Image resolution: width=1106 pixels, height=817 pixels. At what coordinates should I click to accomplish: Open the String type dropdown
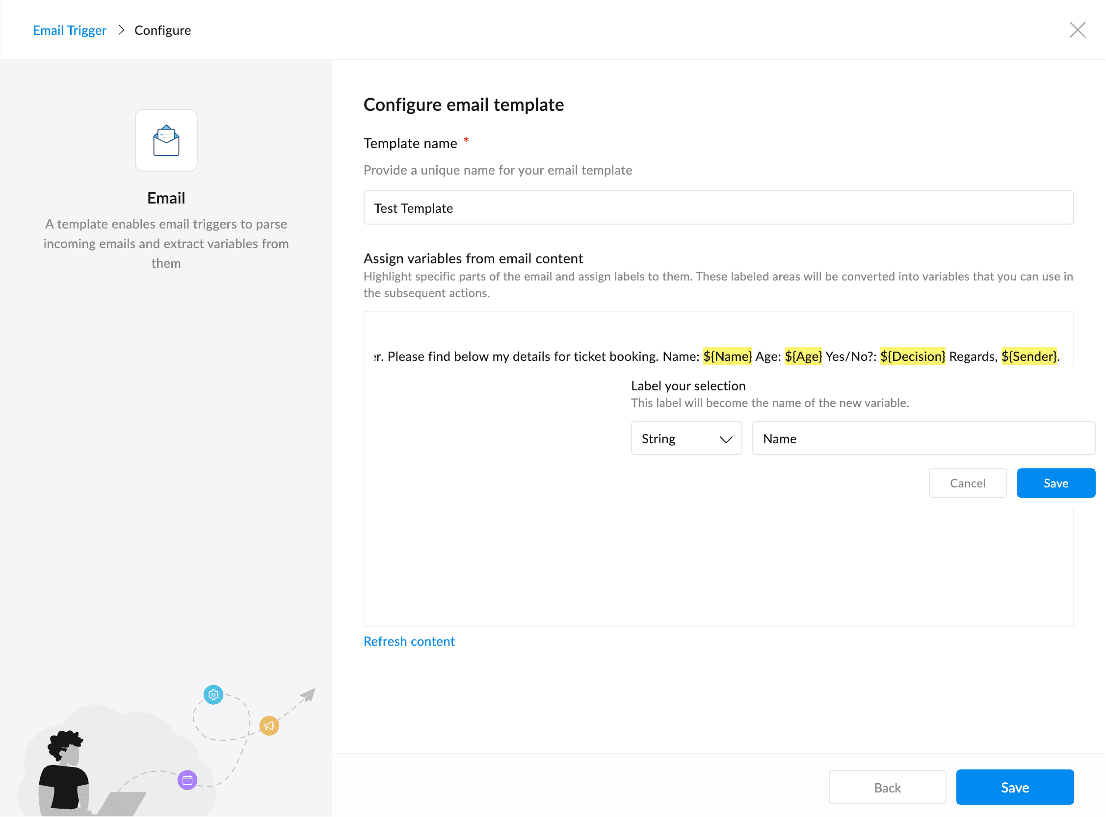click(x=686, y=438)
